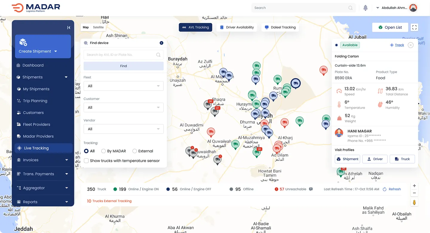Enable Show trucks with temperature sensor checkbox

tap(86, 161)
